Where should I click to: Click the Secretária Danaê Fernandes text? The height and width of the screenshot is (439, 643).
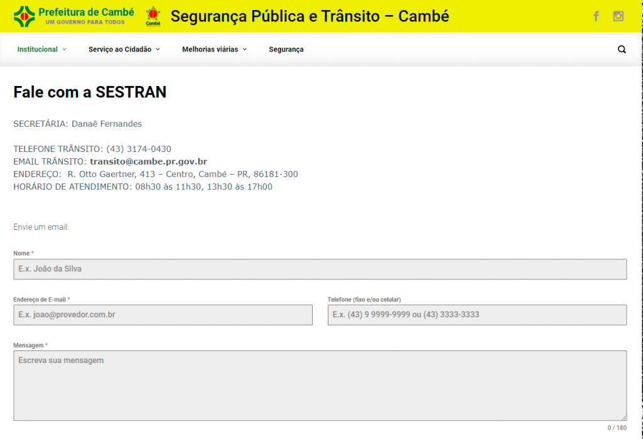click(77, 124)
